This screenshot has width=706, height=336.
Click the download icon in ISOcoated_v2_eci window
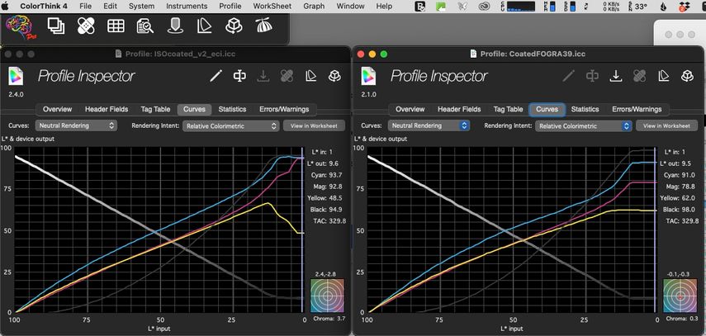263,76
